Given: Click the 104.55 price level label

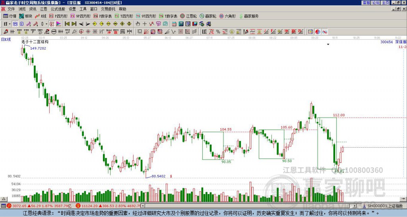Looking at the screenshot, I should coord(226,129).
